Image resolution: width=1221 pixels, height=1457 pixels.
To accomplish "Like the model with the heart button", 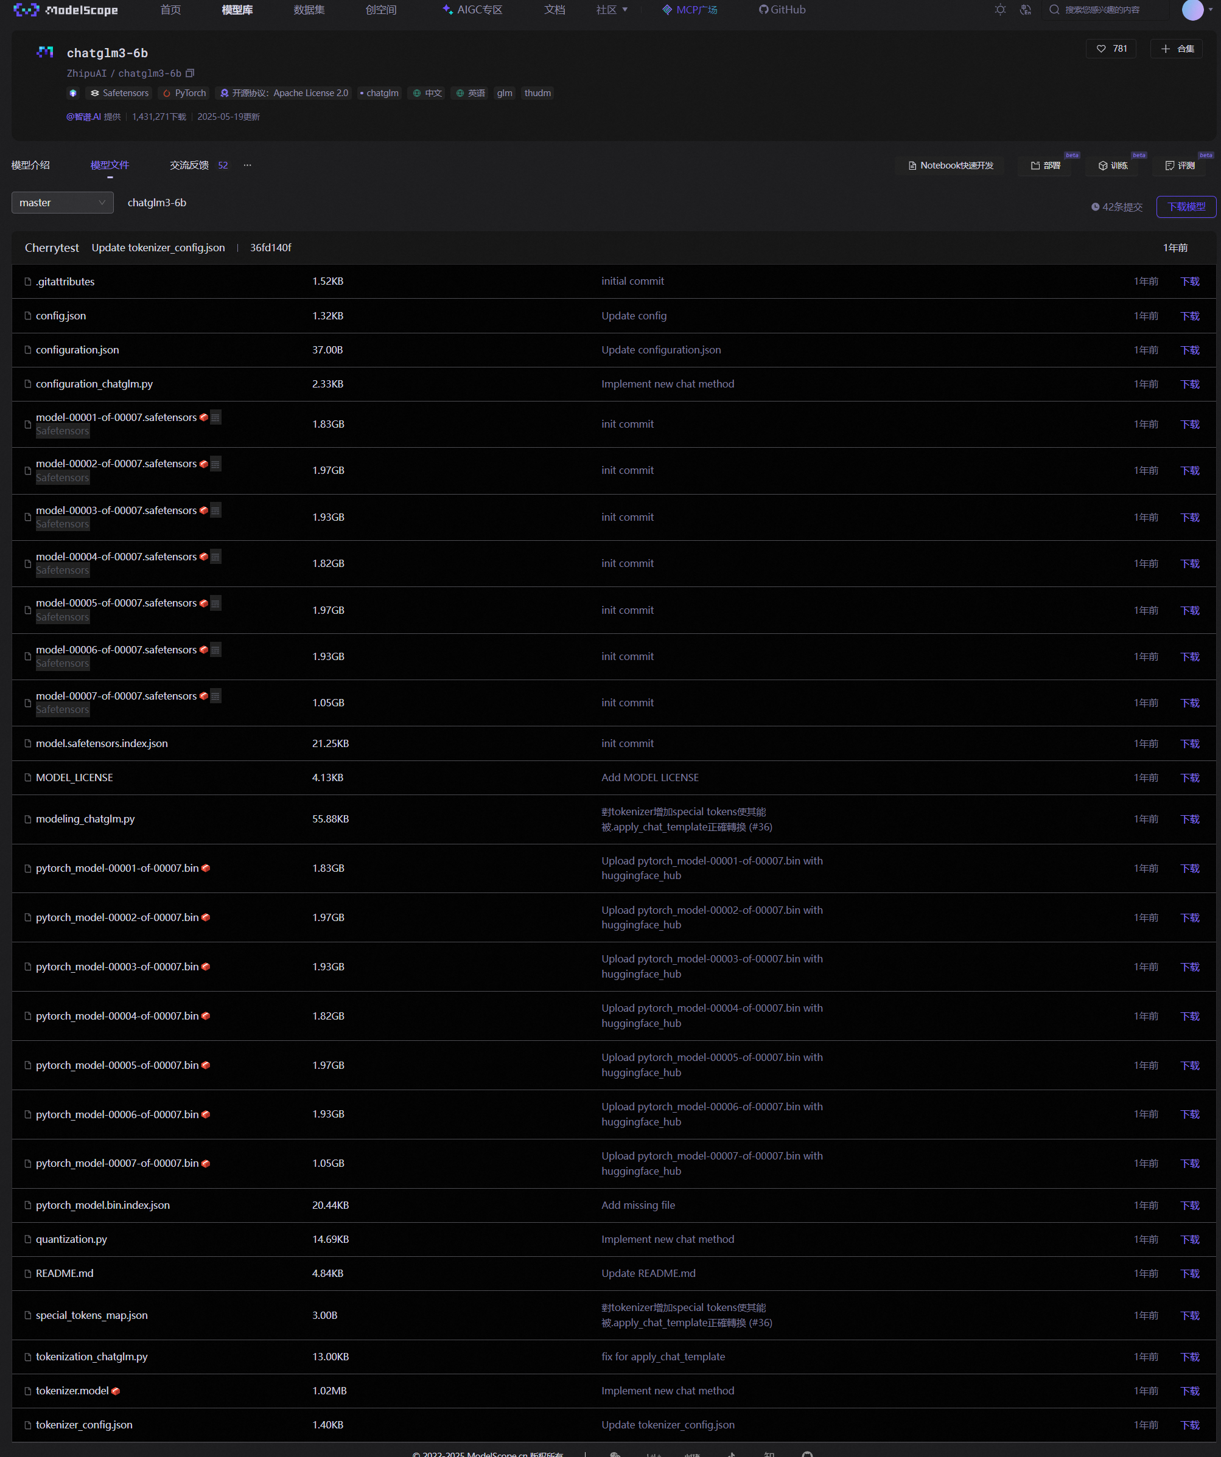I will coord(1111,49).
